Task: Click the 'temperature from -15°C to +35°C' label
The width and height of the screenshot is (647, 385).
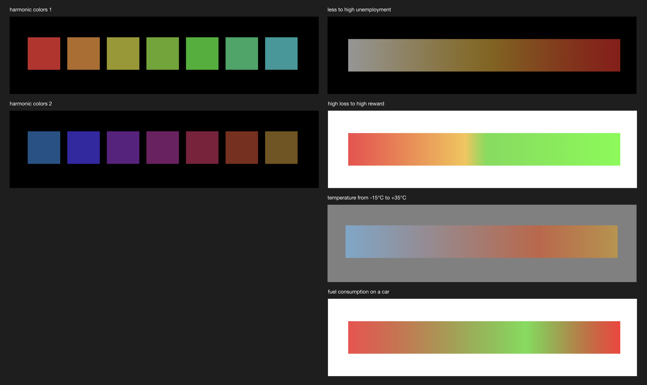Action: pyautogui.click(x=366, y=198)
